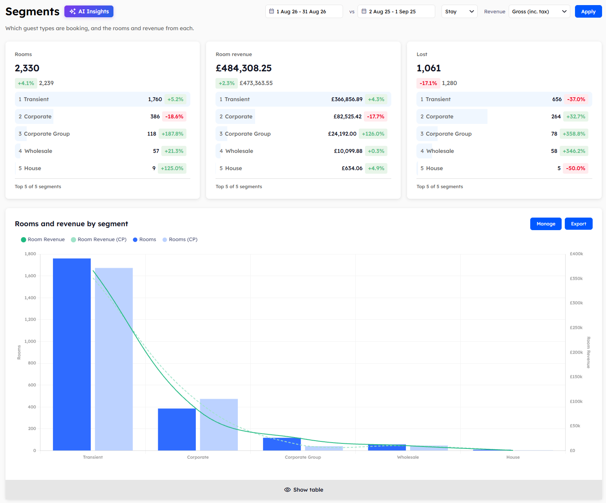Select Transient row in Lost card

[x=504, y=99]
